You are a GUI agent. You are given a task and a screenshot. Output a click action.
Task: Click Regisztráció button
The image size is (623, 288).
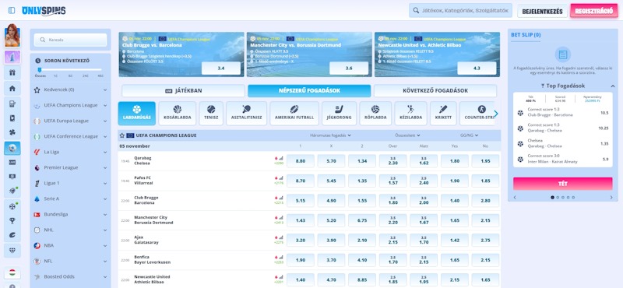[594, 11]
